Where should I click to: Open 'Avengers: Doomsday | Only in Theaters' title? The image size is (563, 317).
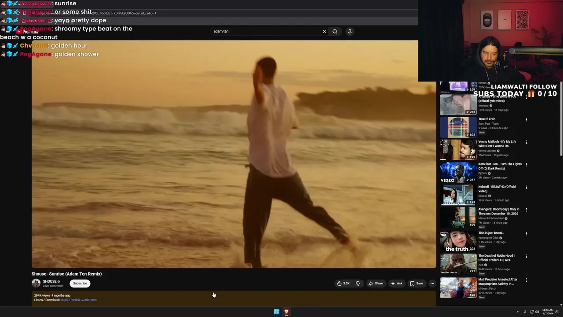499,211
